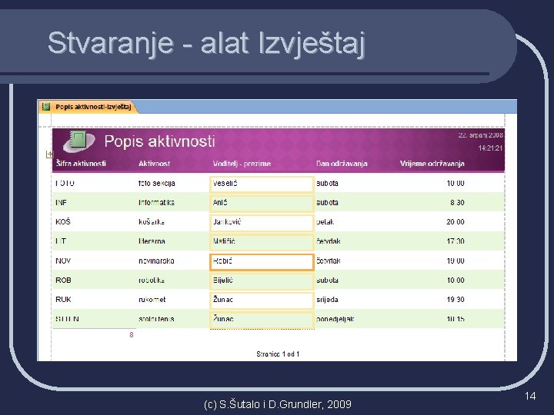This screenshot has width=554, height=415.
Task: Click the Matičić field in the LIT row
Action: pyautogui.click(x=262, y=242)
